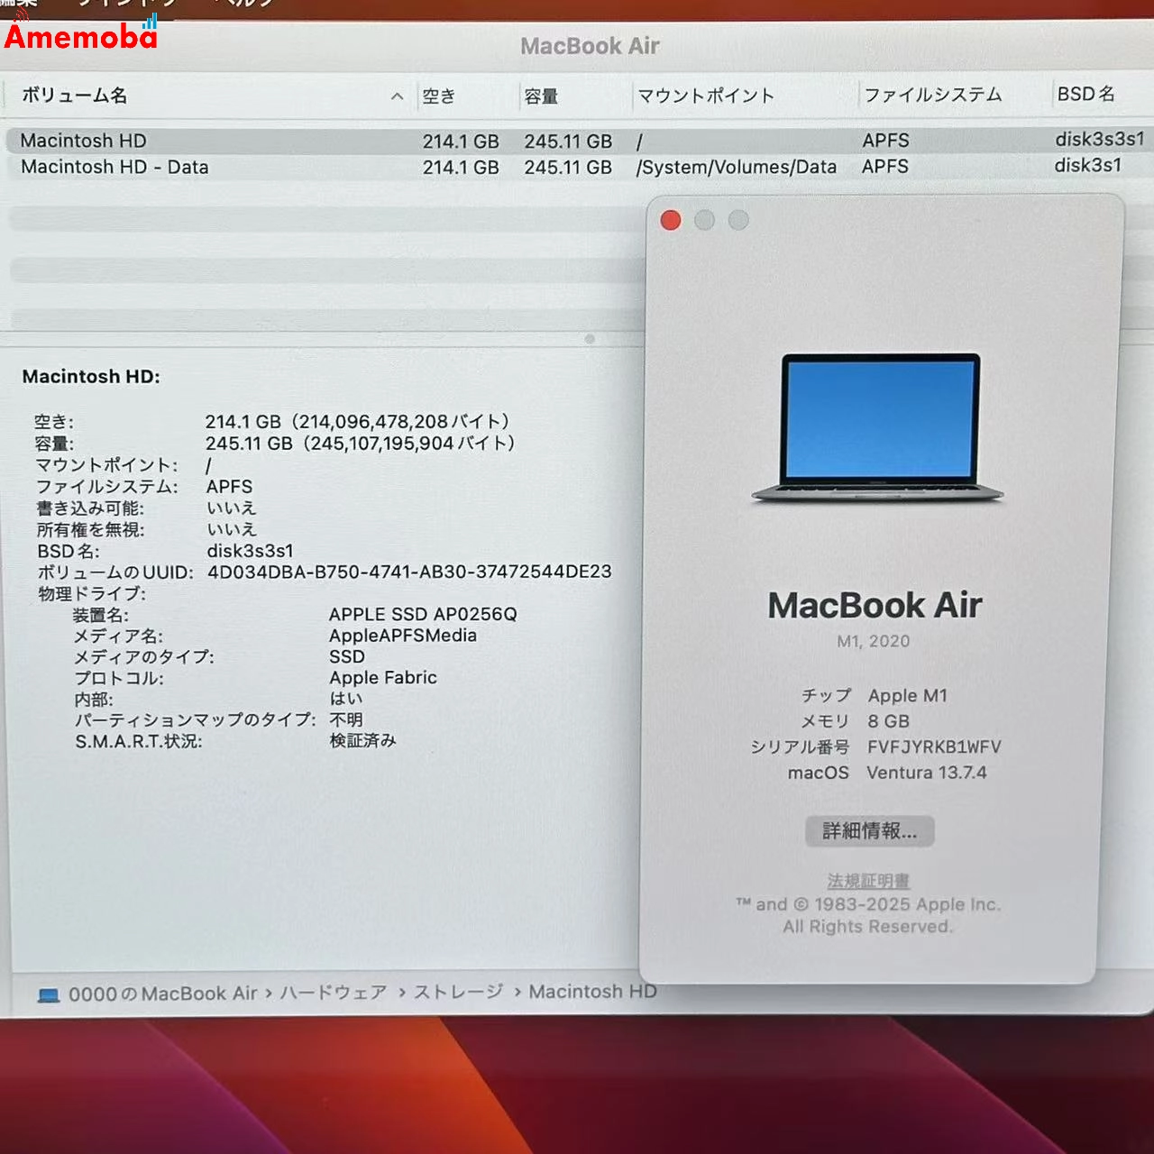The width and height of the screenshot is (1154, 1154).
Task: Click the マウントポイント column header
Action: [x=706, y=95]
